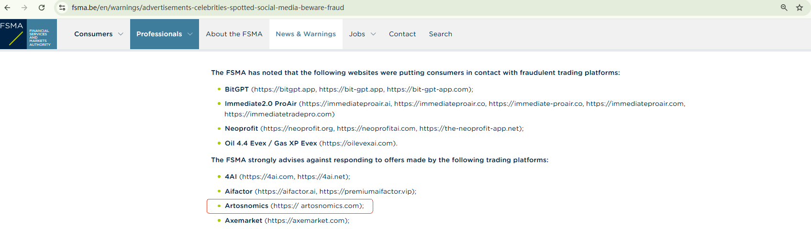Expand the Professionals menu chevron
The width and height of the screenshot is (811, 229).
pyautogui.click(x=190, y=34)
